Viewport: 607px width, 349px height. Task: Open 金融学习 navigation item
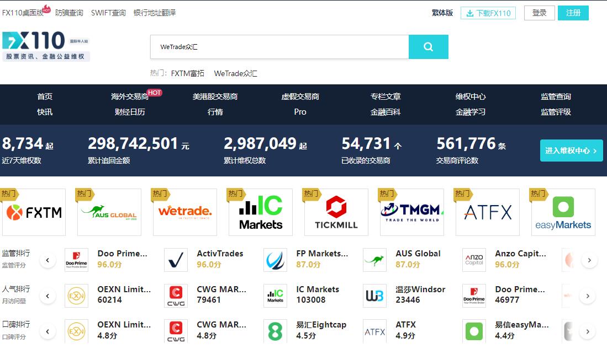pyautogui.click(x=471, y=112)
